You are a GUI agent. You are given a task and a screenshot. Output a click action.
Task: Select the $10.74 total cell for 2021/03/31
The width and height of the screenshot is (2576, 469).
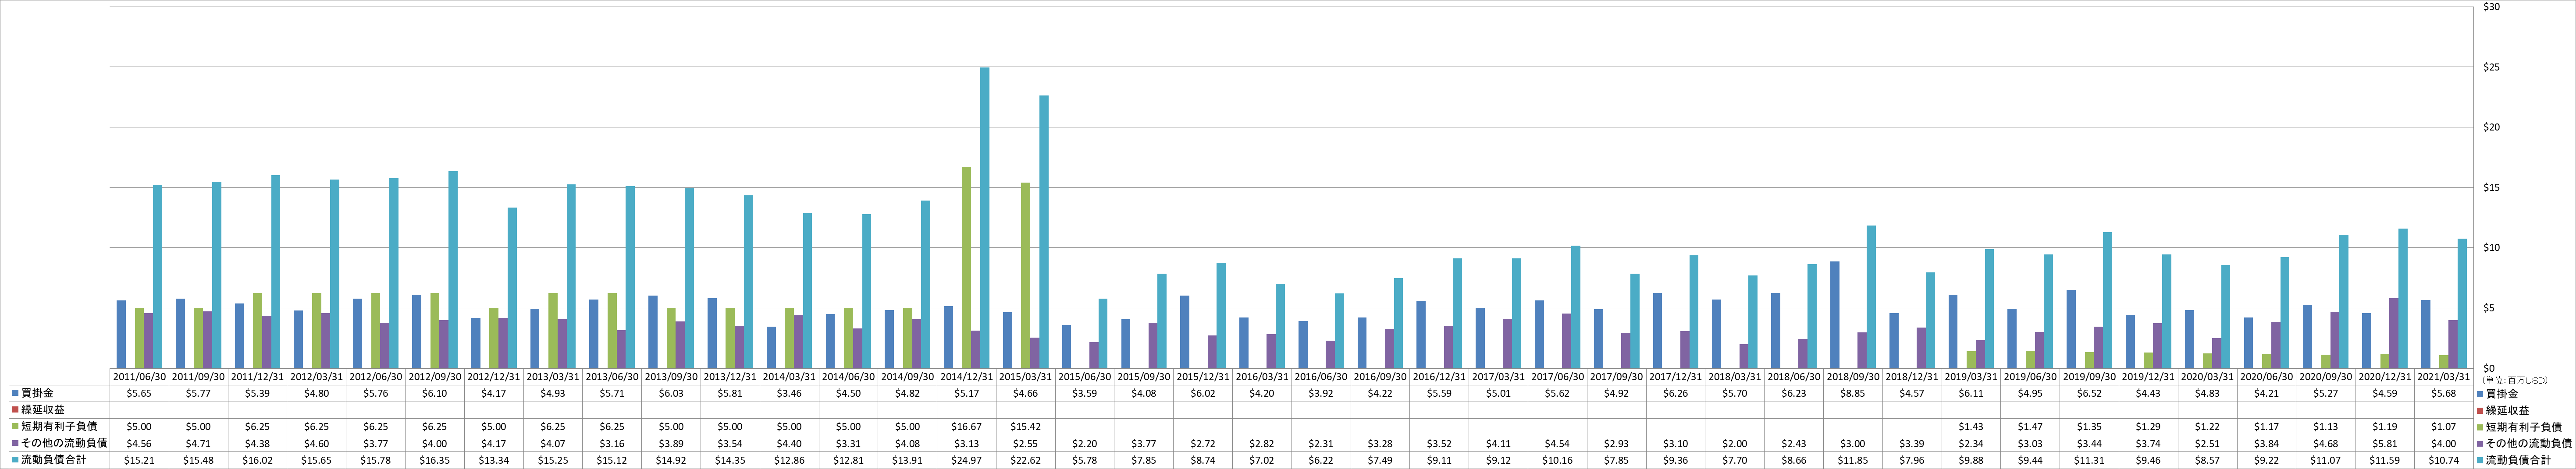tap(2444, 459)
